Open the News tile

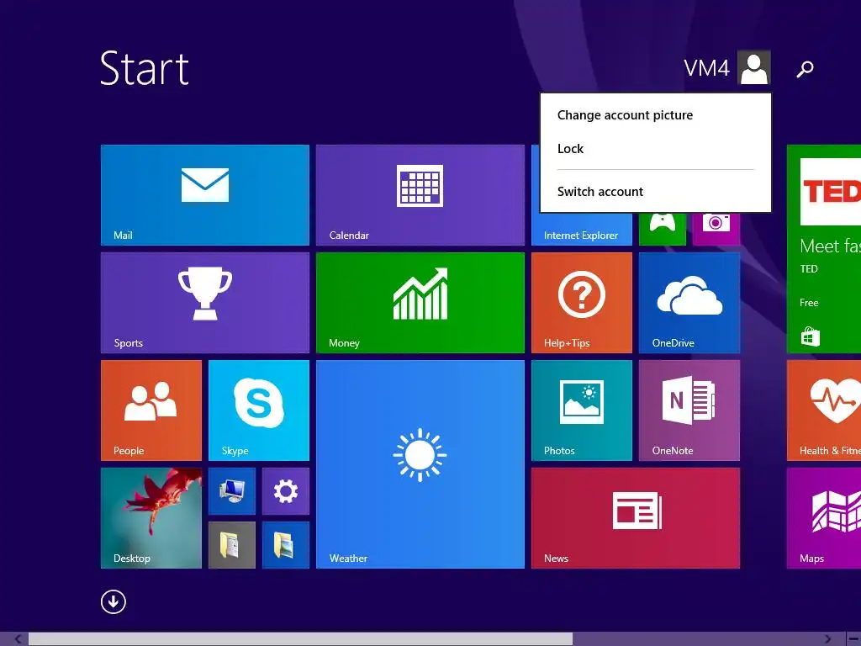click(x=636, y=518)
